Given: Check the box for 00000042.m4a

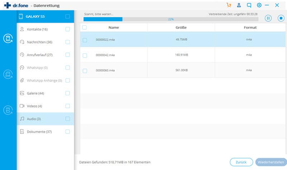Looking at the screenshot, I should (x=85, y=55).
